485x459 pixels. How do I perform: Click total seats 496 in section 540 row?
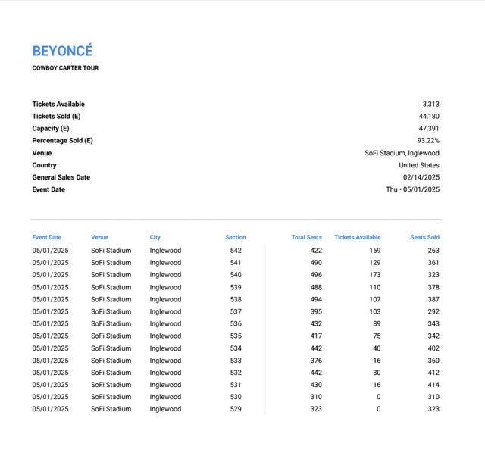316,275
